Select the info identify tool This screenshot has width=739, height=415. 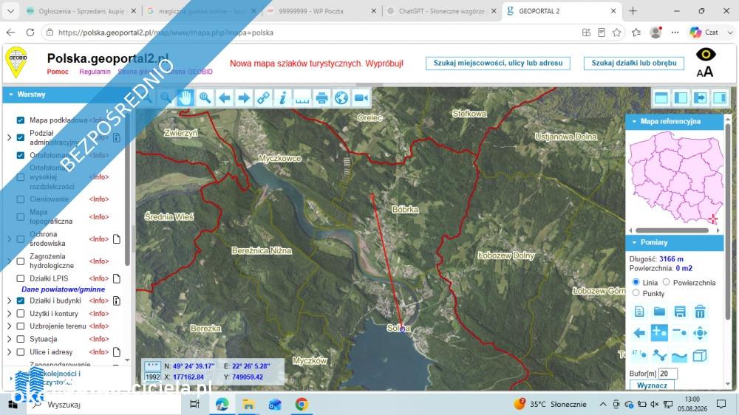(283, 98)
